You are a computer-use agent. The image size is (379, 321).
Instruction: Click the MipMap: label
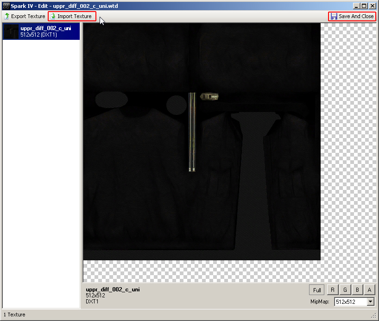320,302
